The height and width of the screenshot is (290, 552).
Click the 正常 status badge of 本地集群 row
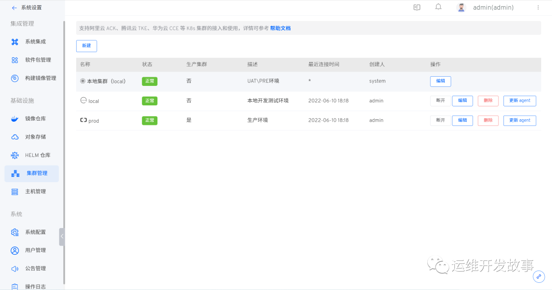pos(150,81)
